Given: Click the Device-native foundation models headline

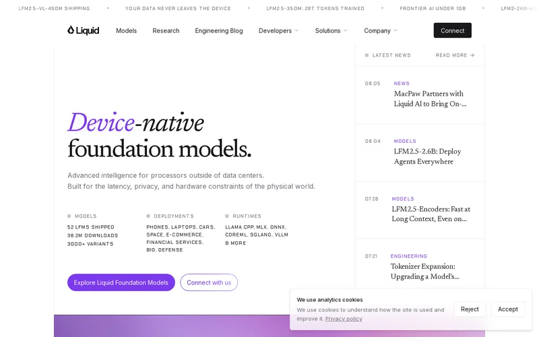Looking at the screenshot, I should tap(159, 136).
